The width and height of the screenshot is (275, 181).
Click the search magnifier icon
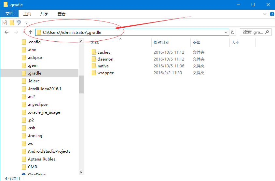(x=267, y=32)
